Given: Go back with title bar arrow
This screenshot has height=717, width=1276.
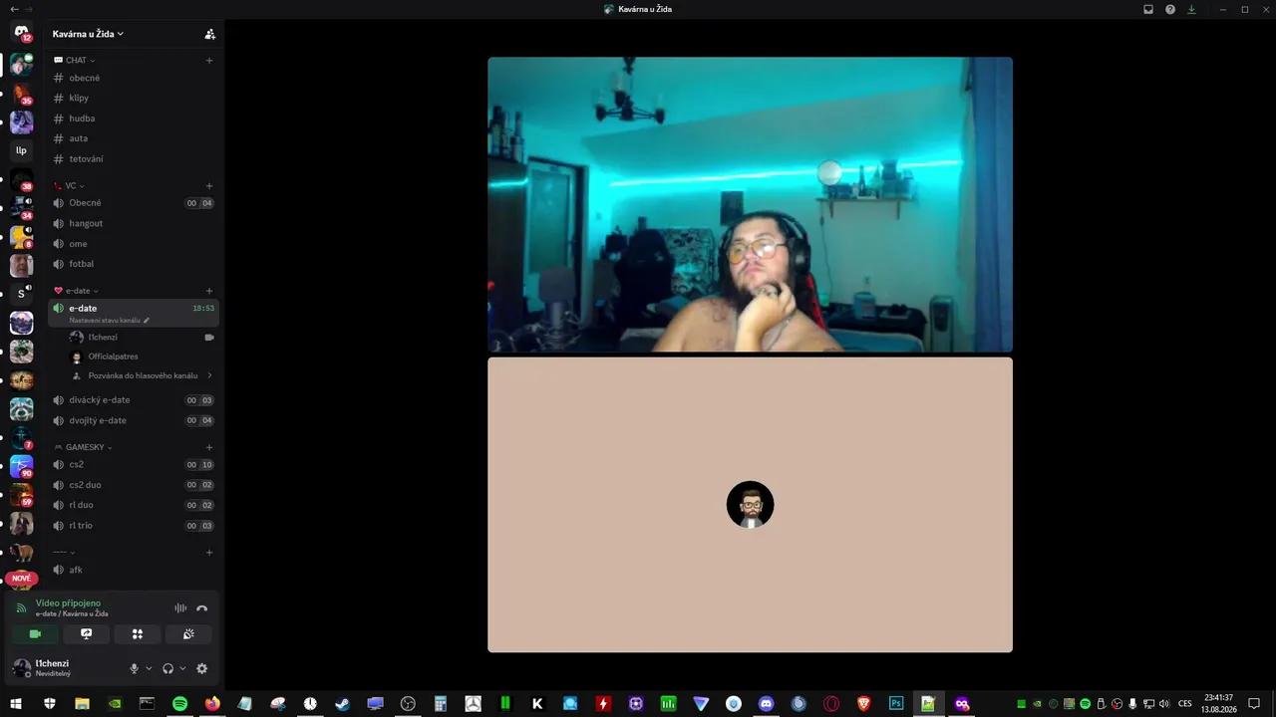Looking at the screenshot, I should (14, 9).
